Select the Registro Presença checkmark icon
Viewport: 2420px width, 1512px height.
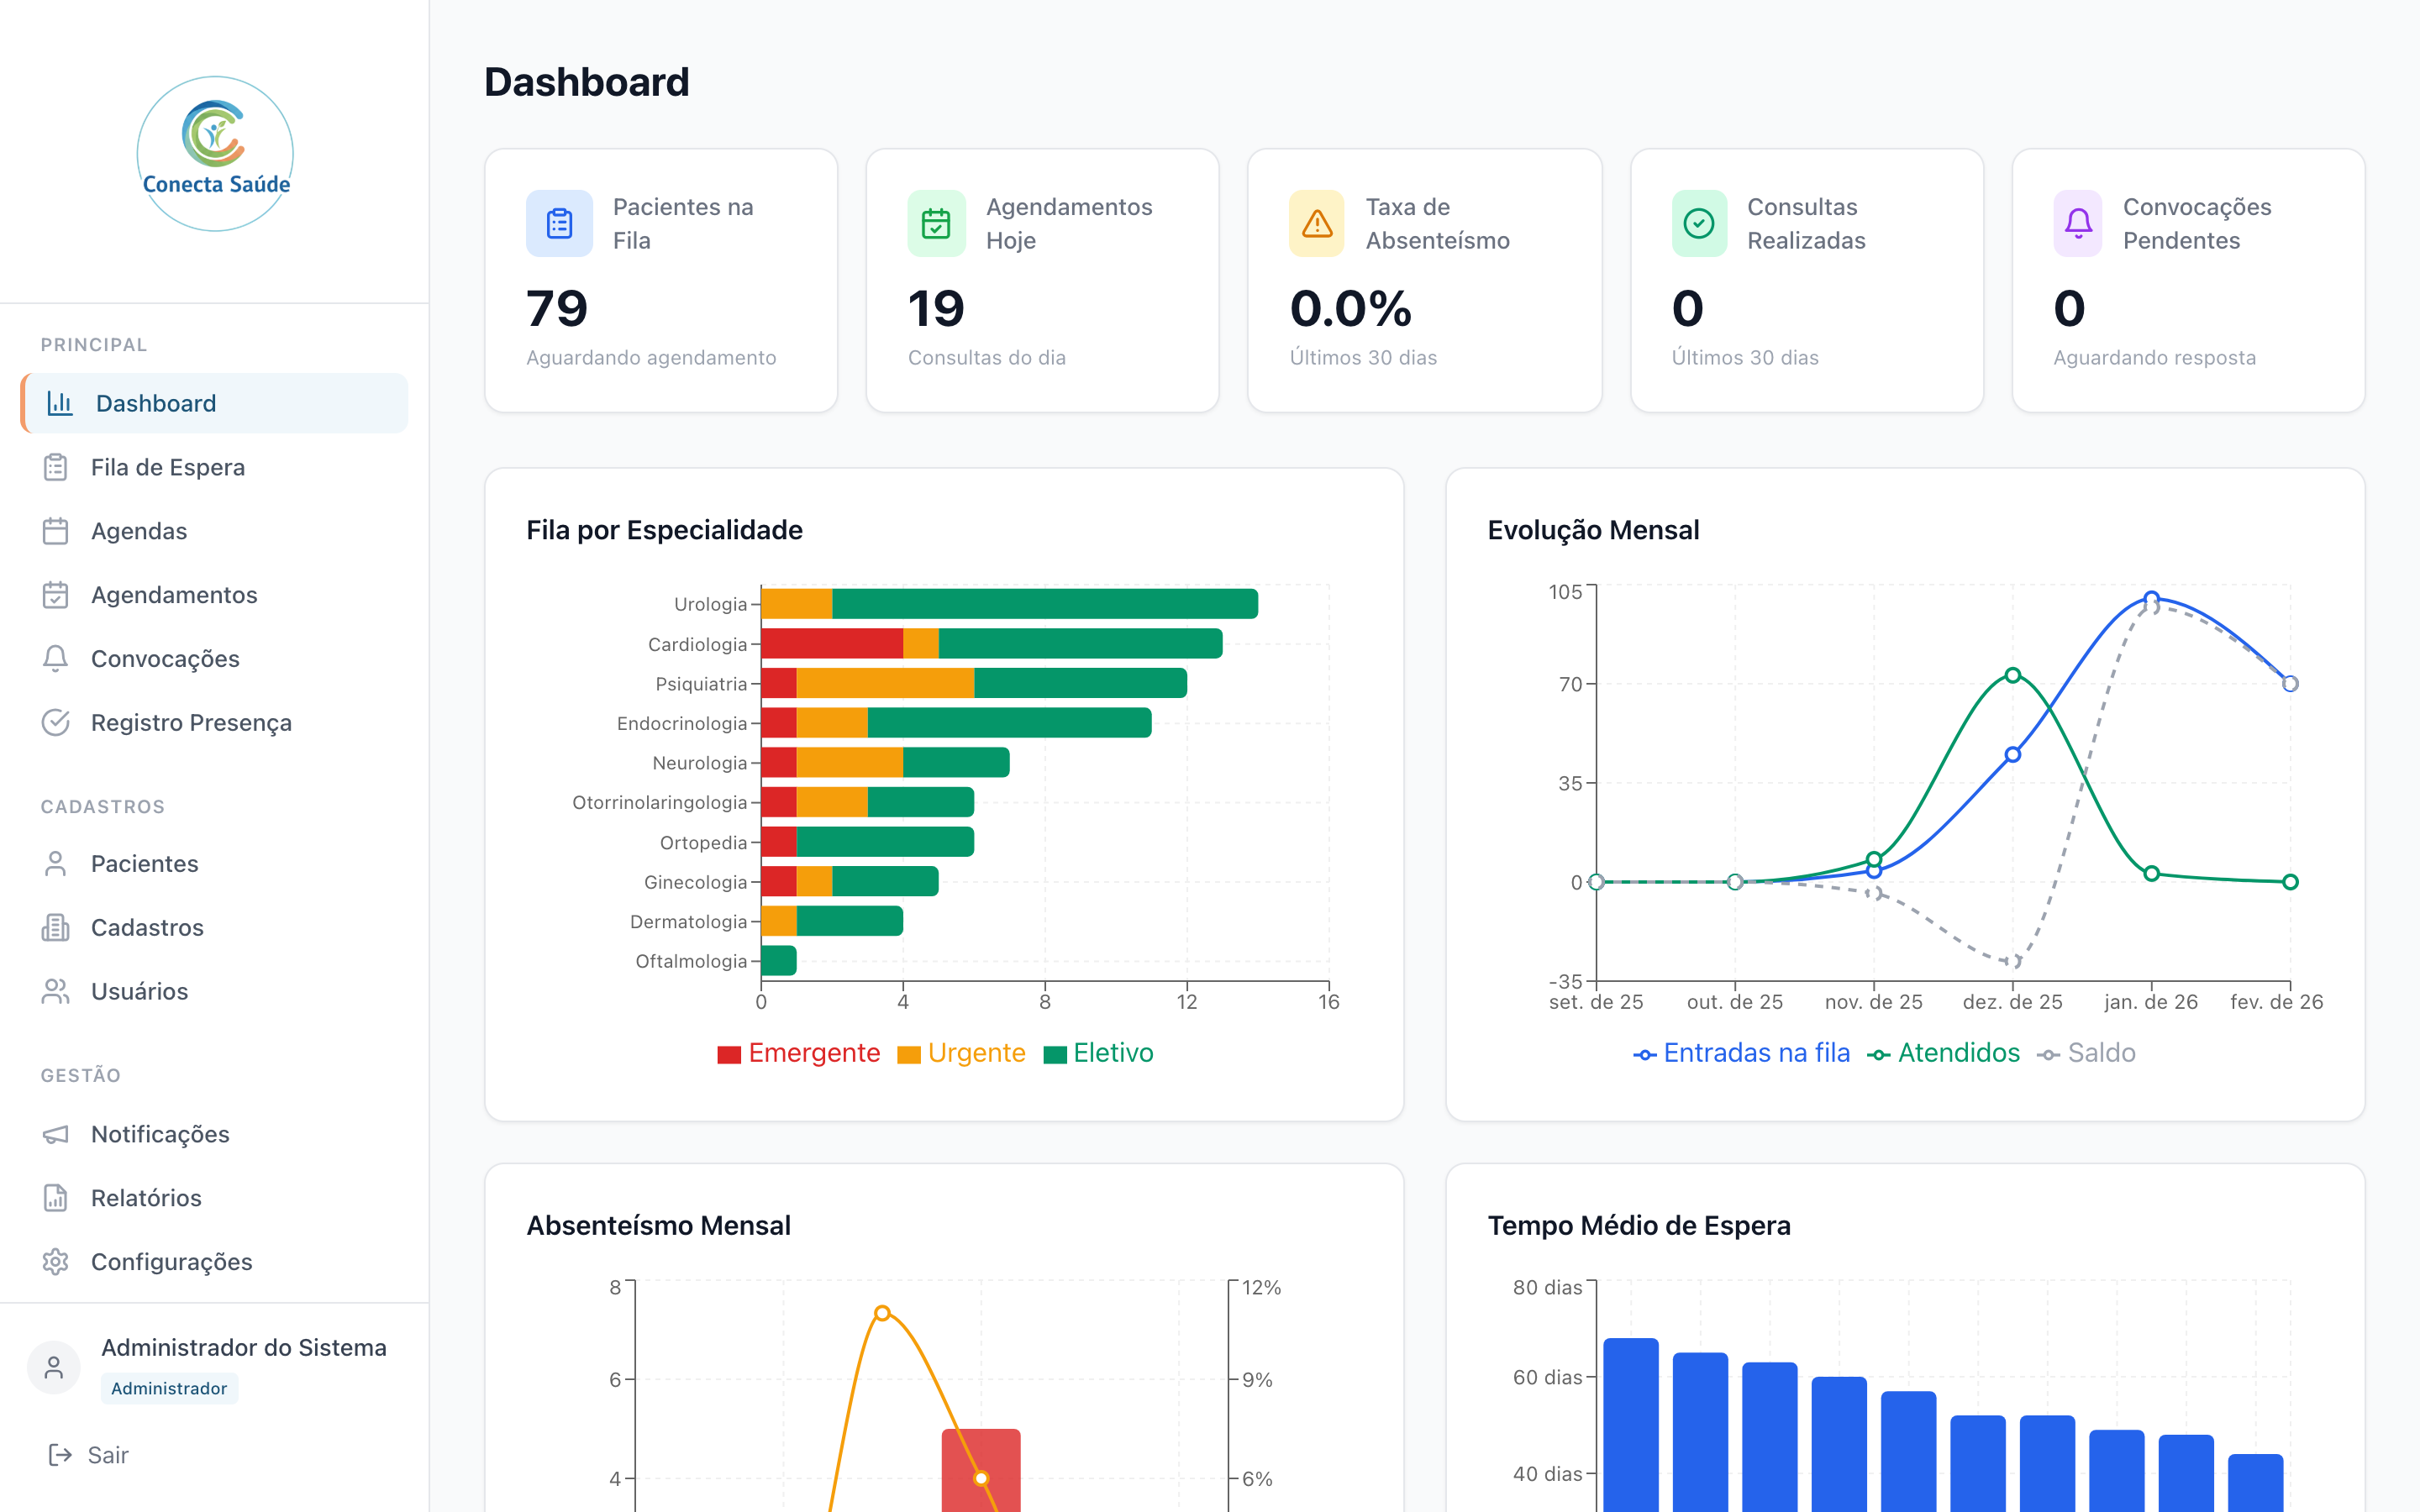pos(57,722)
